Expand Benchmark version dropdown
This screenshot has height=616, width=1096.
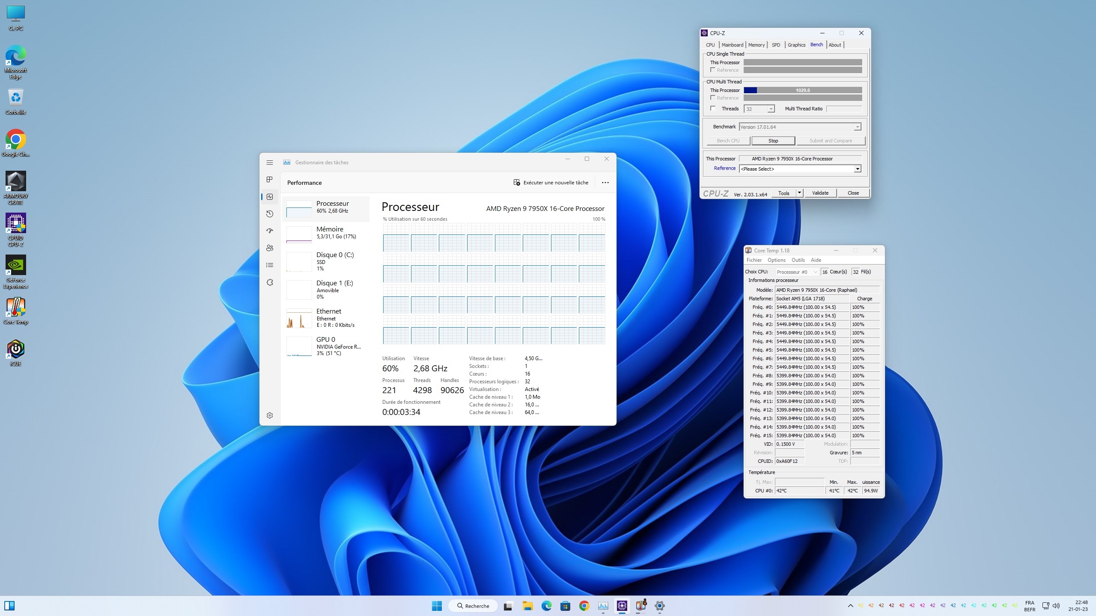[x=857, y=127]
